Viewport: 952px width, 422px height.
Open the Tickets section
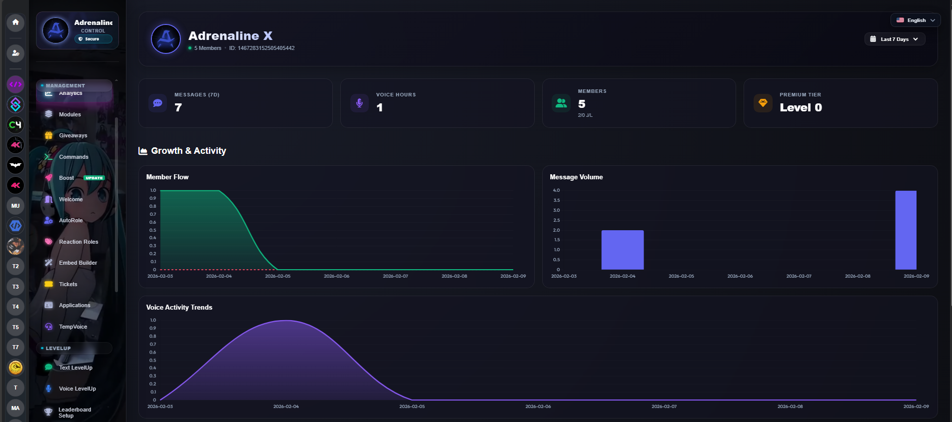pyautogui.click(x=68, y=284)
